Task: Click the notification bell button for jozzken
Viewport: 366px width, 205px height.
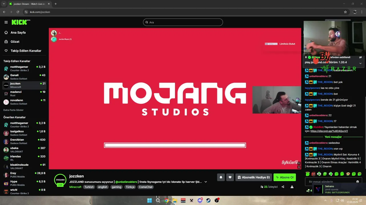Action: tap(221, 177)
